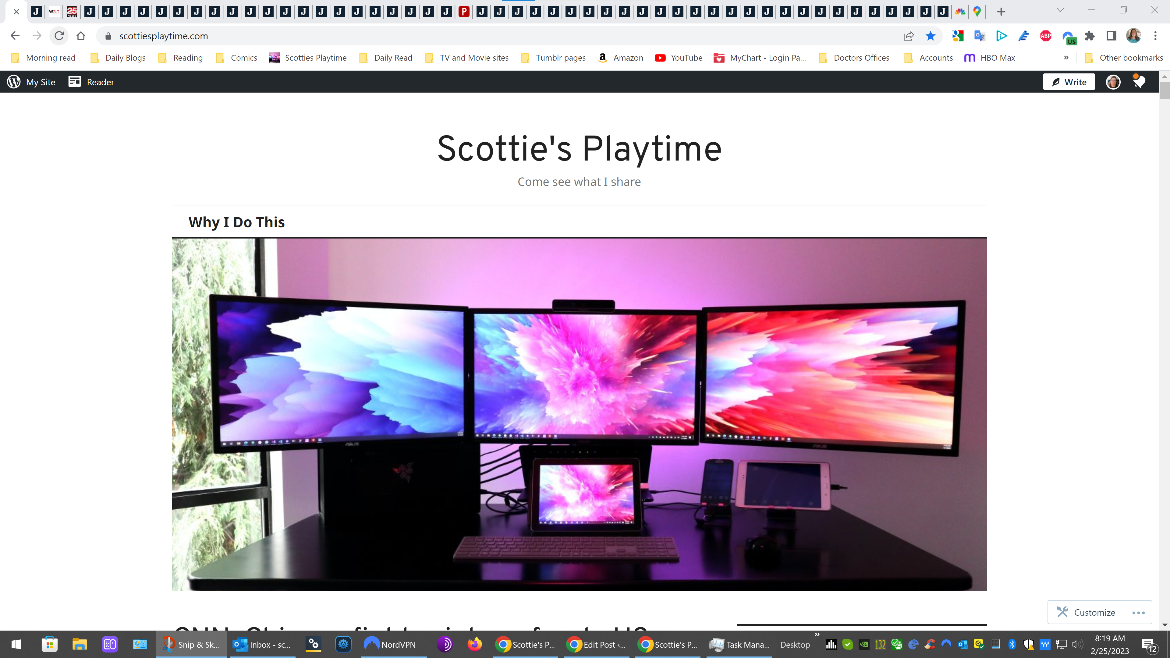This screenshot has width=1170, height=658.
Task: Open the WordPress notifications icon
Action: [1139, 82]
